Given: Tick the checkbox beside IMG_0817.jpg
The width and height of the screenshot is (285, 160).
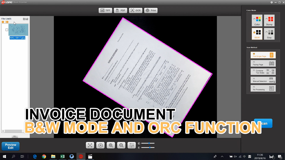Looking at the screenshot, I should coord(7,30).
